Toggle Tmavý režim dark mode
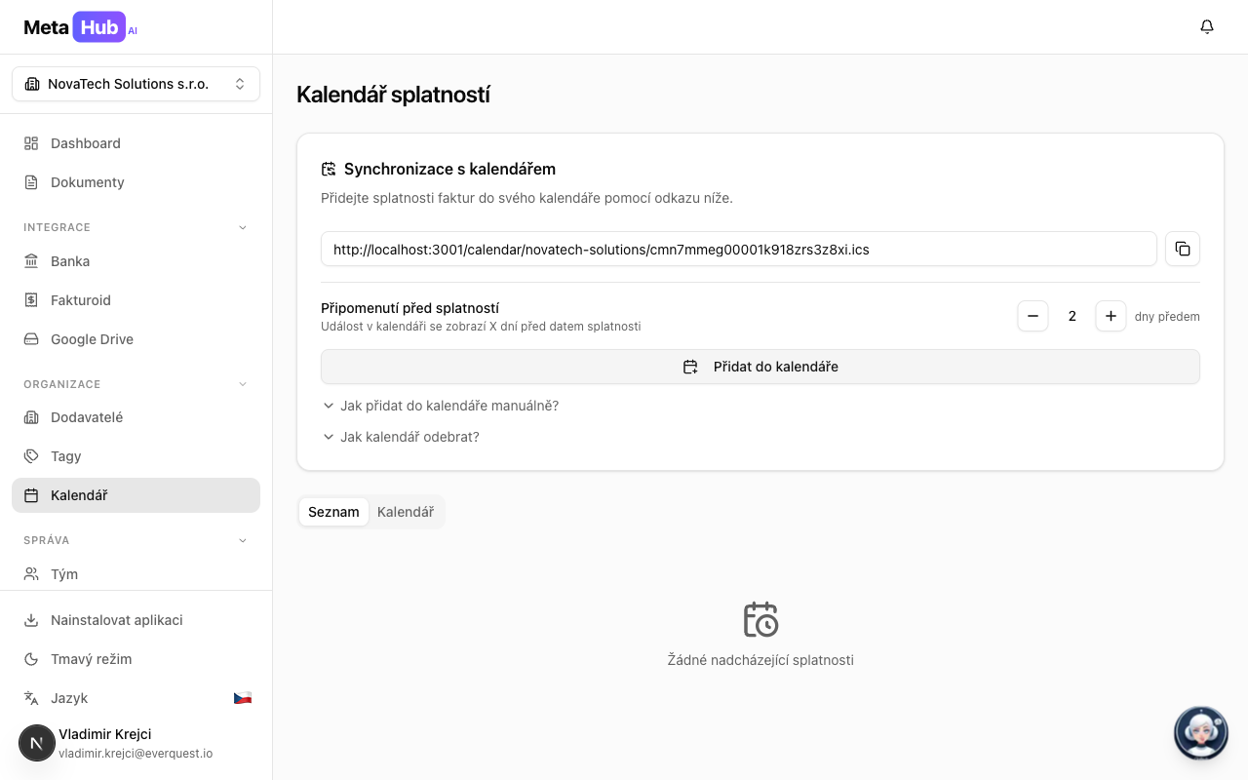 (91, 659)
